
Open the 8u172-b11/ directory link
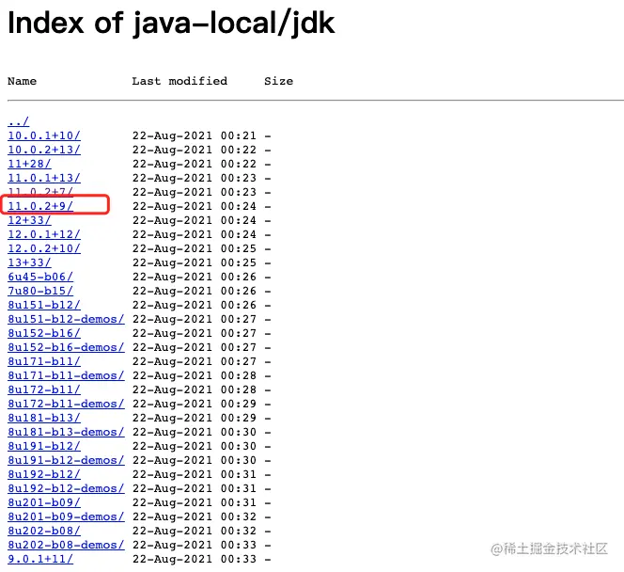point(44,389)
